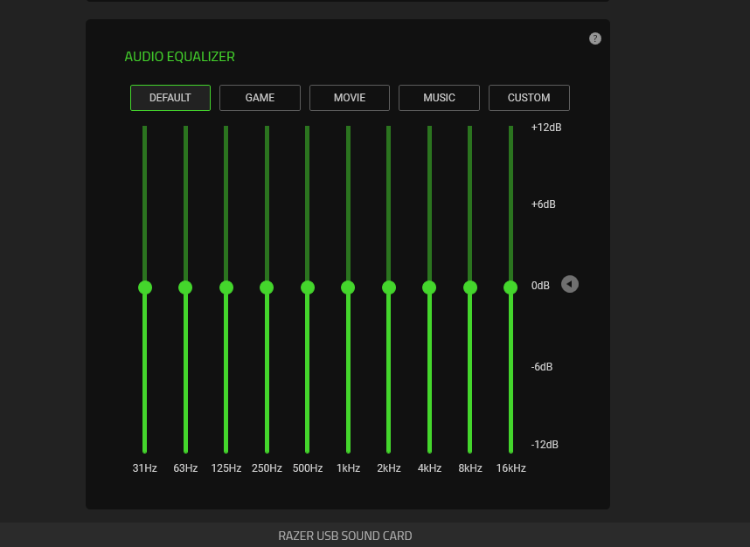Click the 0dB reset arrow icon

tap(570, 284)
